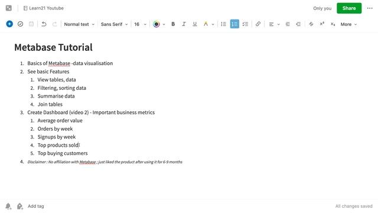Insert a link with the chain icon
The height and width of the screenshot is (213, 378).
coord(258,24)
